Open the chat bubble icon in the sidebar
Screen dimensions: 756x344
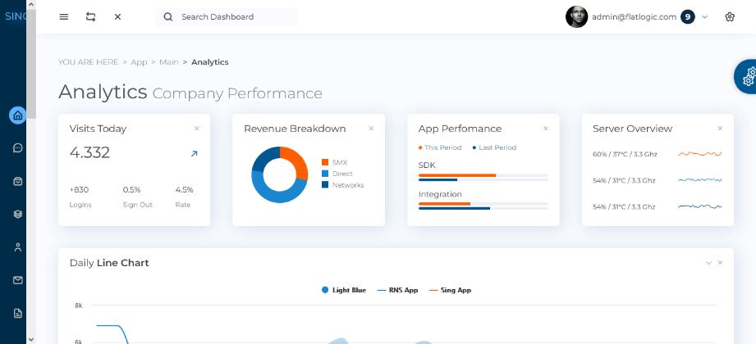point(18,148)
